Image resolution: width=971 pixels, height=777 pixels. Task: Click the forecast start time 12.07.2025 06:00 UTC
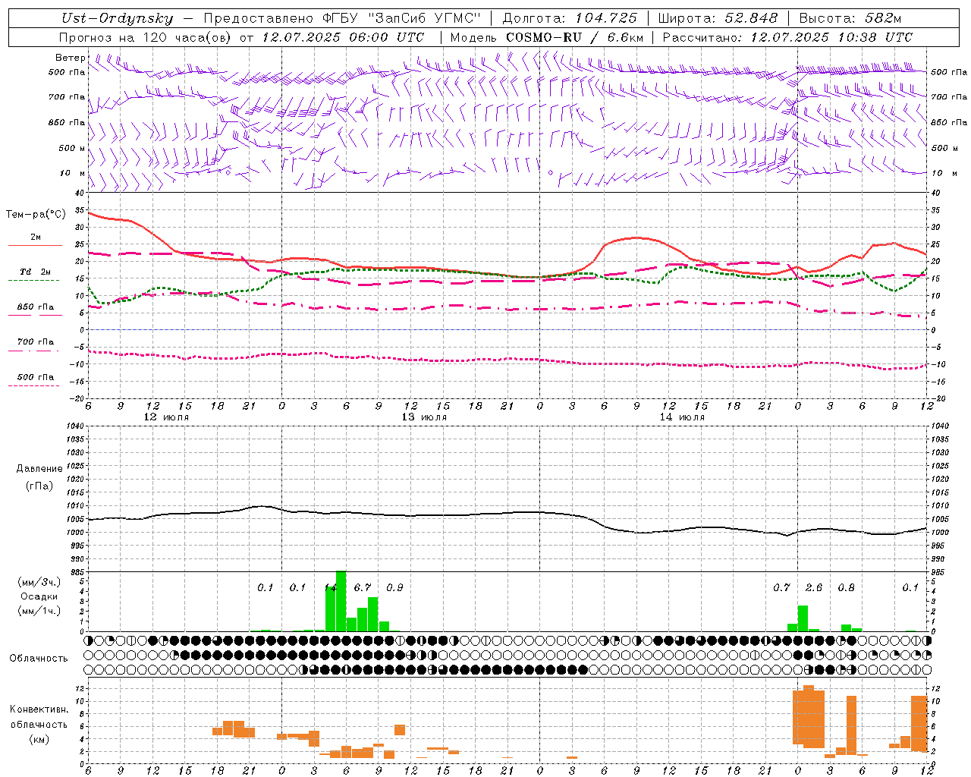[x=343, y=36]
